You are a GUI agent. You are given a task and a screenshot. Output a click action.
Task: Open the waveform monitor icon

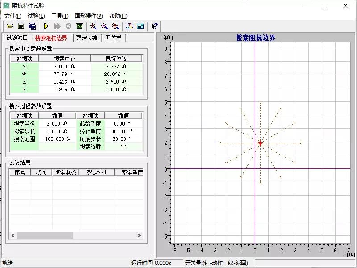point(79,26)
